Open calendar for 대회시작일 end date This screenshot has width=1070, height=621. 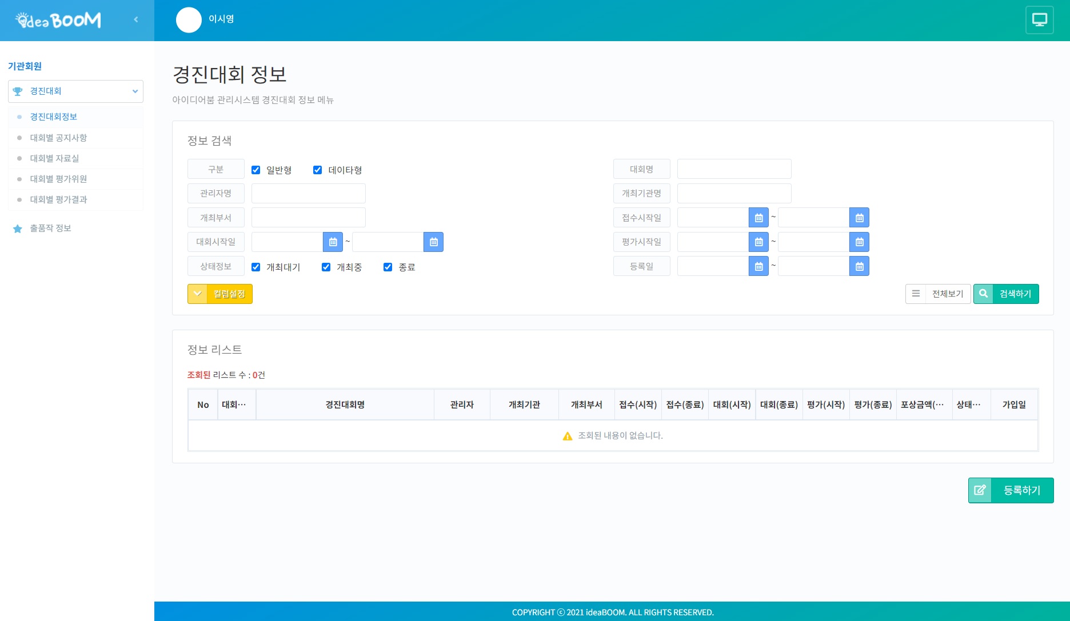tap(433, 242)
